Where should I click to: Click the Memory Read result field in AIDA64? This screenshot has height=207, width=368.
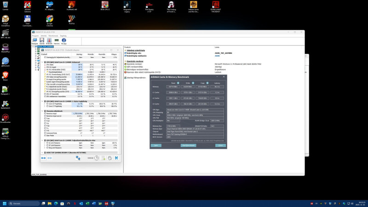point(173,86)
